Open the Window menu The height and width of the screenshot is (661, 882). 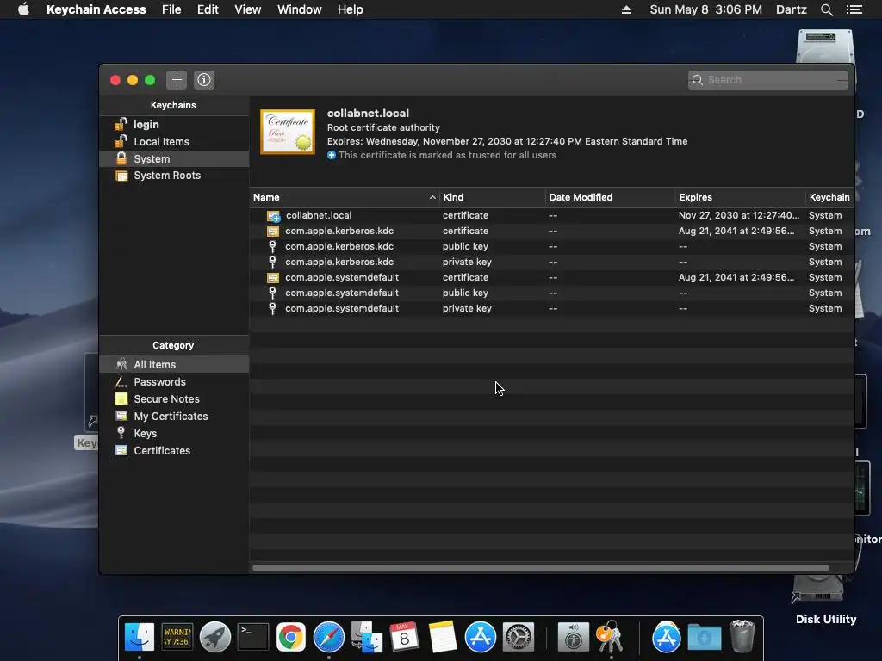(x=299, y=9)
